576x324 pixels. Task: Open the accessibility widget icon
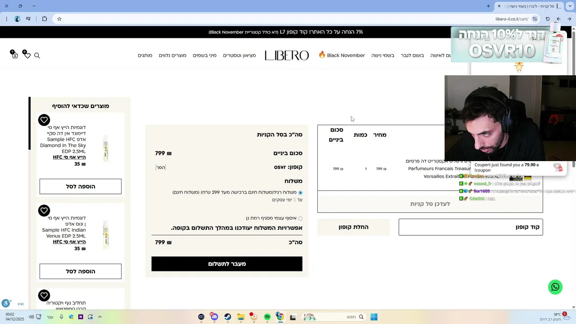point(5,304)
